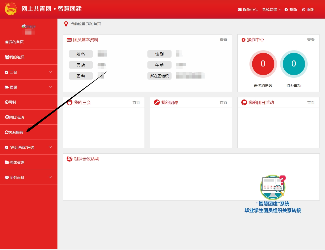Expand the 团务百科 chevron
This screenshot has width=325, height=250.
pos(50,177)
